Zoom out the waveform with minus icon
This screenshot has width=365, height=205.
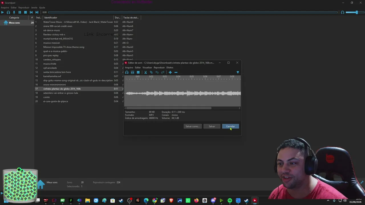pos(176,72)
